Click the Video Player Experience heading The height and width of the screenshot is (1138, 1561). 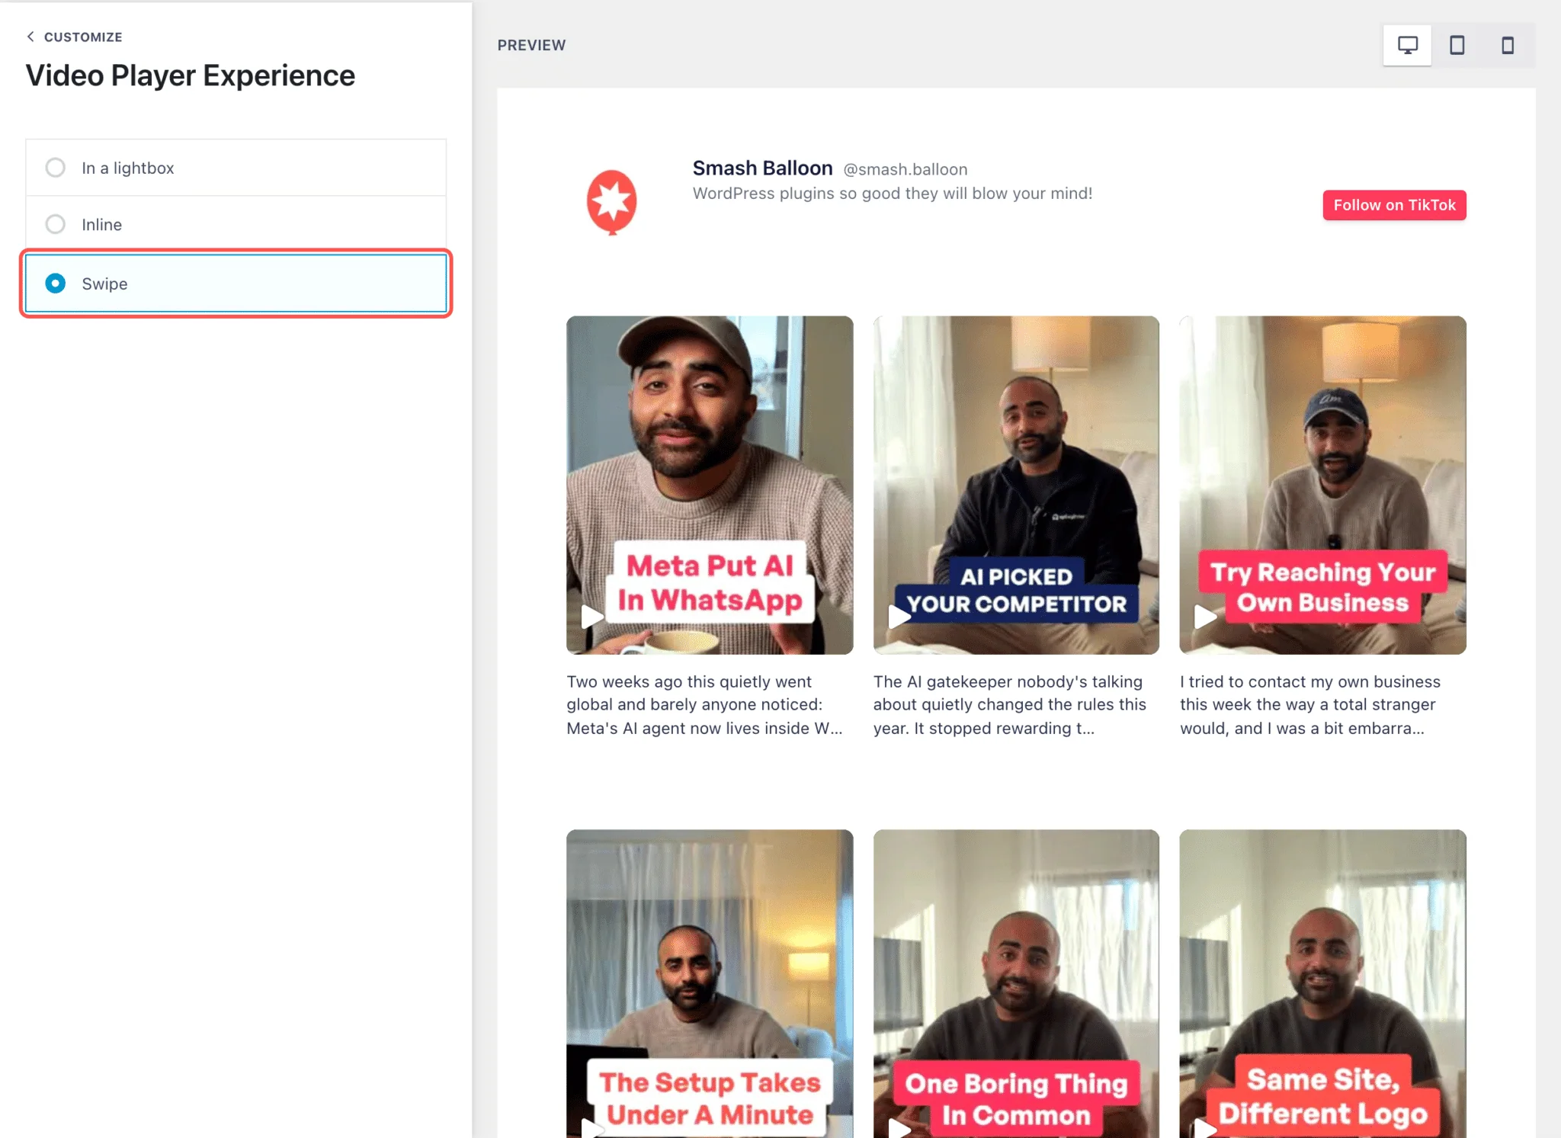[x=191, y=75]
